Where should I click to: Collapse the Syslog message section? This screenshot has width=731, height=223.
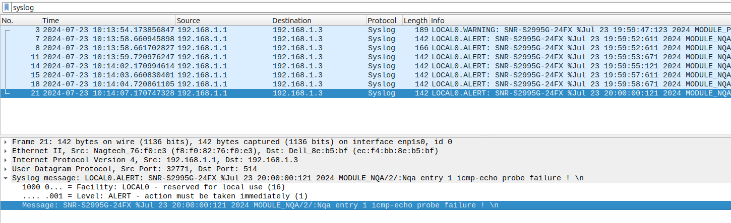pyautogui.click(x=6, y=178)
